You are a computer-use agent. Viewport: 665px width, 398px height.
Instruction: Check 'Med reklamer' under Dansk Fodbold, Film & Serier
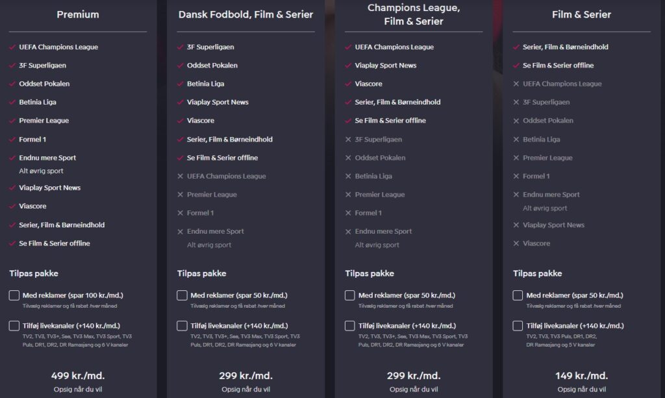tap(182, 295)
